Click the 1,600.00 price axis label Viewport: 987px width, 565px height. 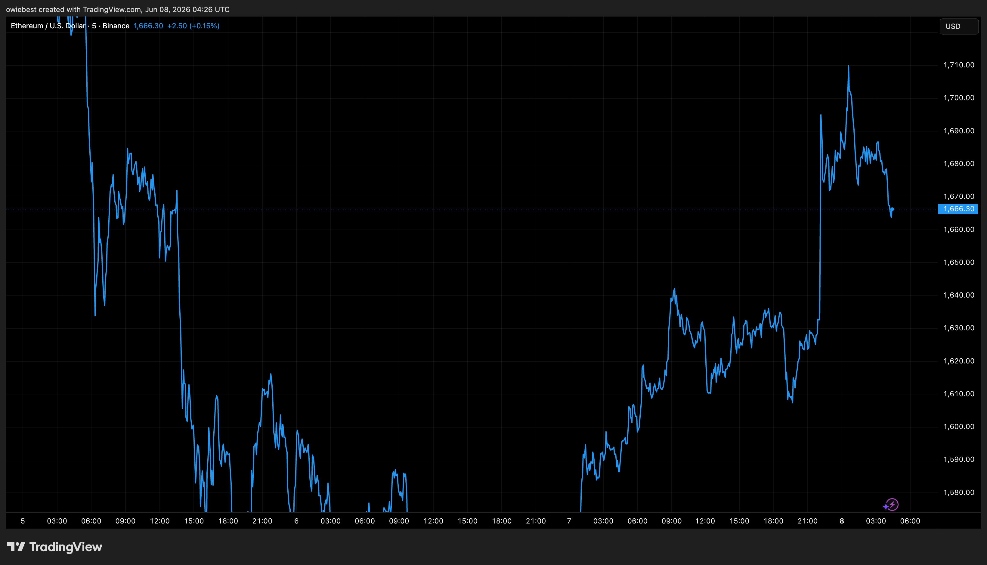[x=959, y=427]
